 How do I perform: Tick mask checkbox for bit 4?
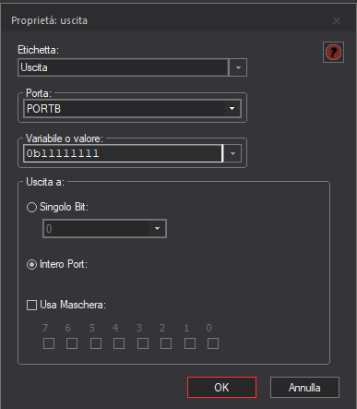[x=119, y=343]
